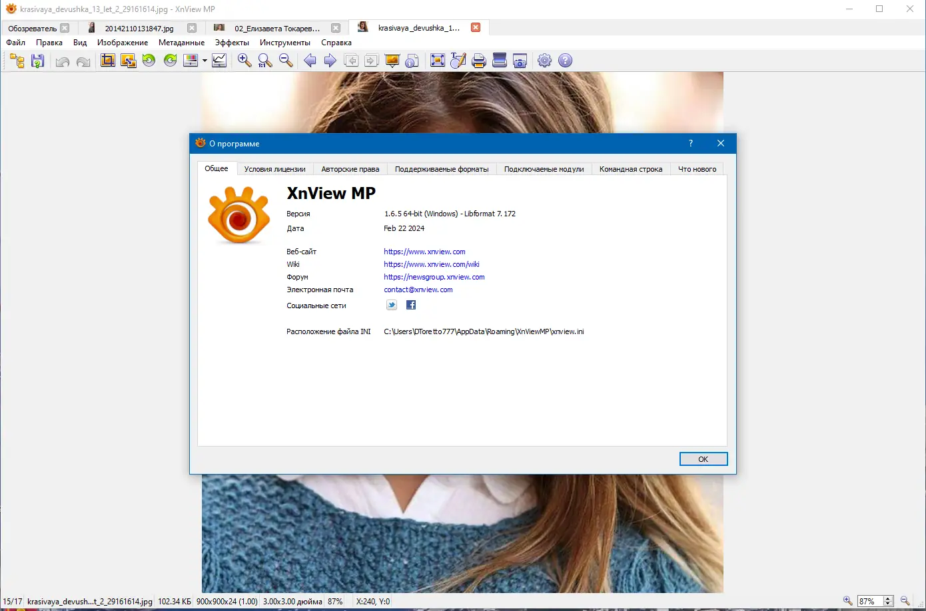
Task: Go to previous image with left arrow
Action: 310,61
